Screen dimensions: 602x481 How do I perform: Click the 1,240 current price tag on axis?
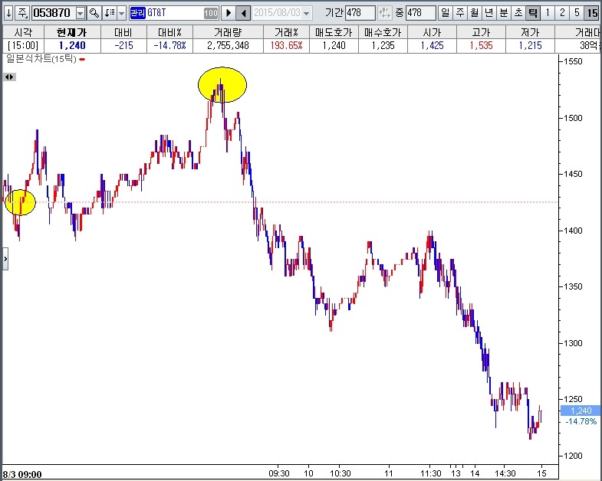coord(581,411)
